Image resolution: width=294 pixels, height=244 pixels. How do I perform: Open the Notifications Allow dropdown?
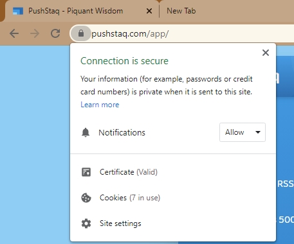coord(243,132)
